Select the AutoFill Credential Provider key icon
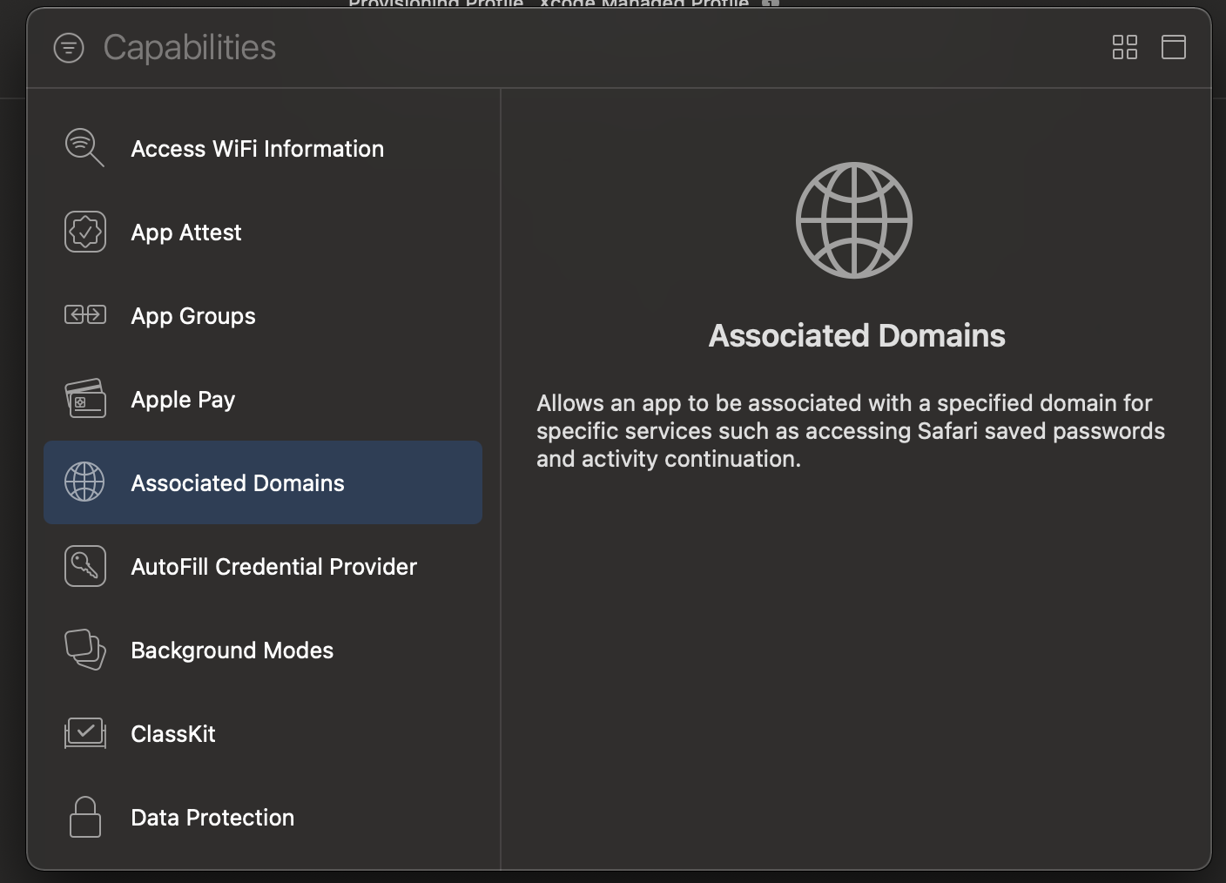The height and width of the screenshot is (883, 1226). point(85,566)
